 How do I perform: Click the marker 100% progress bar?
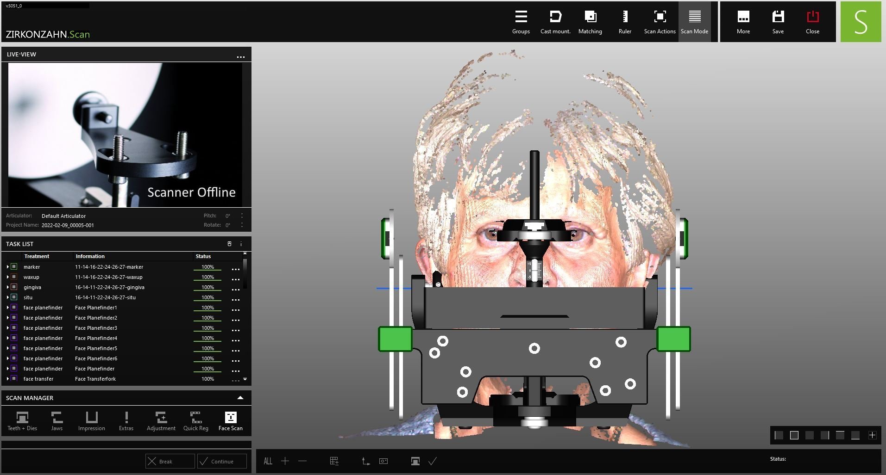[x=207, y=267]
